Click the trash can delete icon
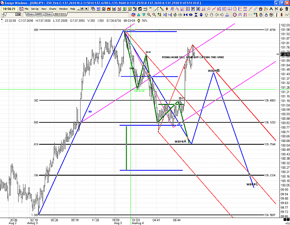 point(287,9)
